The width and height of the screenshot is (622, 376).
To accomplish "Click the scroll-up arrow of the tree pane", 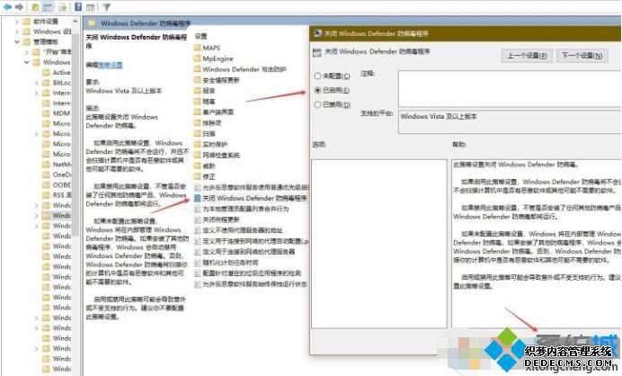I will coord(75,21).
